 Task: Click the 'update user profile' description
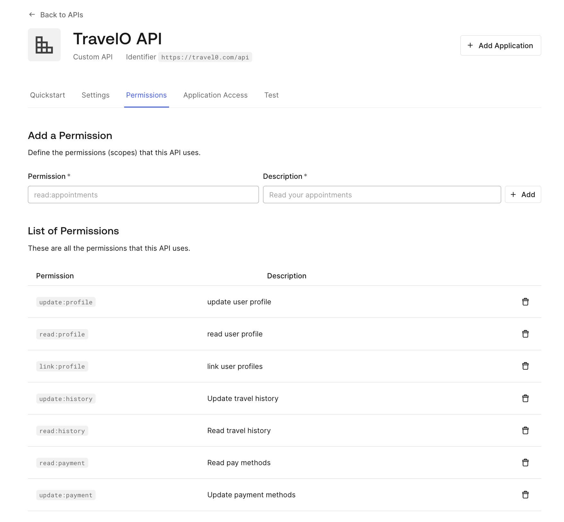(x=239, y=302)
